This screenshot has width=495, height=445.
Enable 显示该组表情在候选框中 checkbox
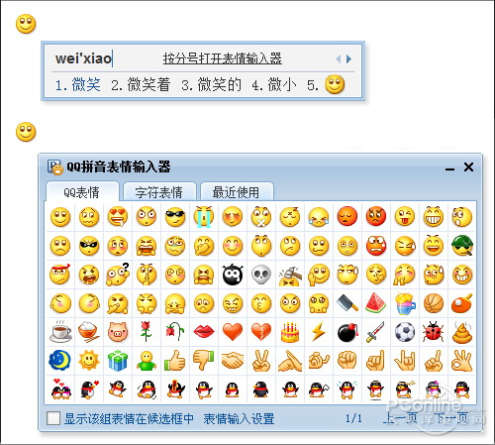tap(53, 418)
